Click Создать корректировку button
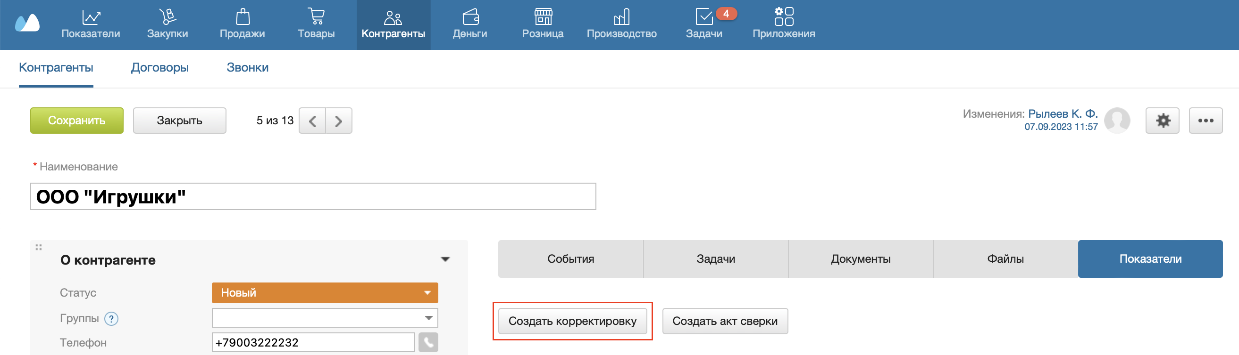The width and height of the screenshot is (1239, 355). click(572, 321)
